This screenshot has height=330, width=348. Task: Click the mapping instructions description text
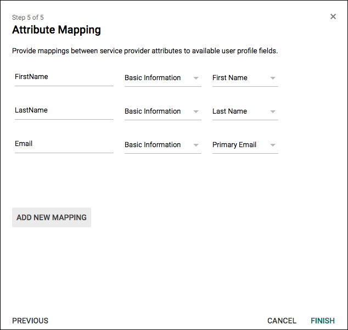pos(145,51)
